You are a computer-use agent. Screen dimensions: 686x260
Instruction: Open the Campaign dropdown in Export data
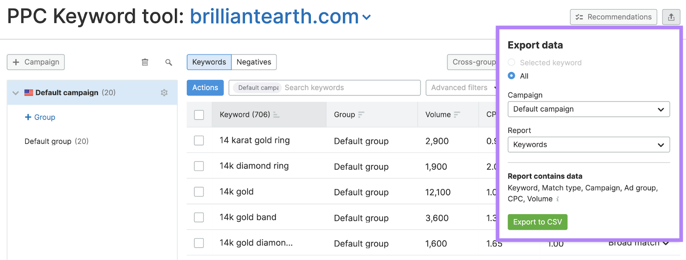pos(589,109)
